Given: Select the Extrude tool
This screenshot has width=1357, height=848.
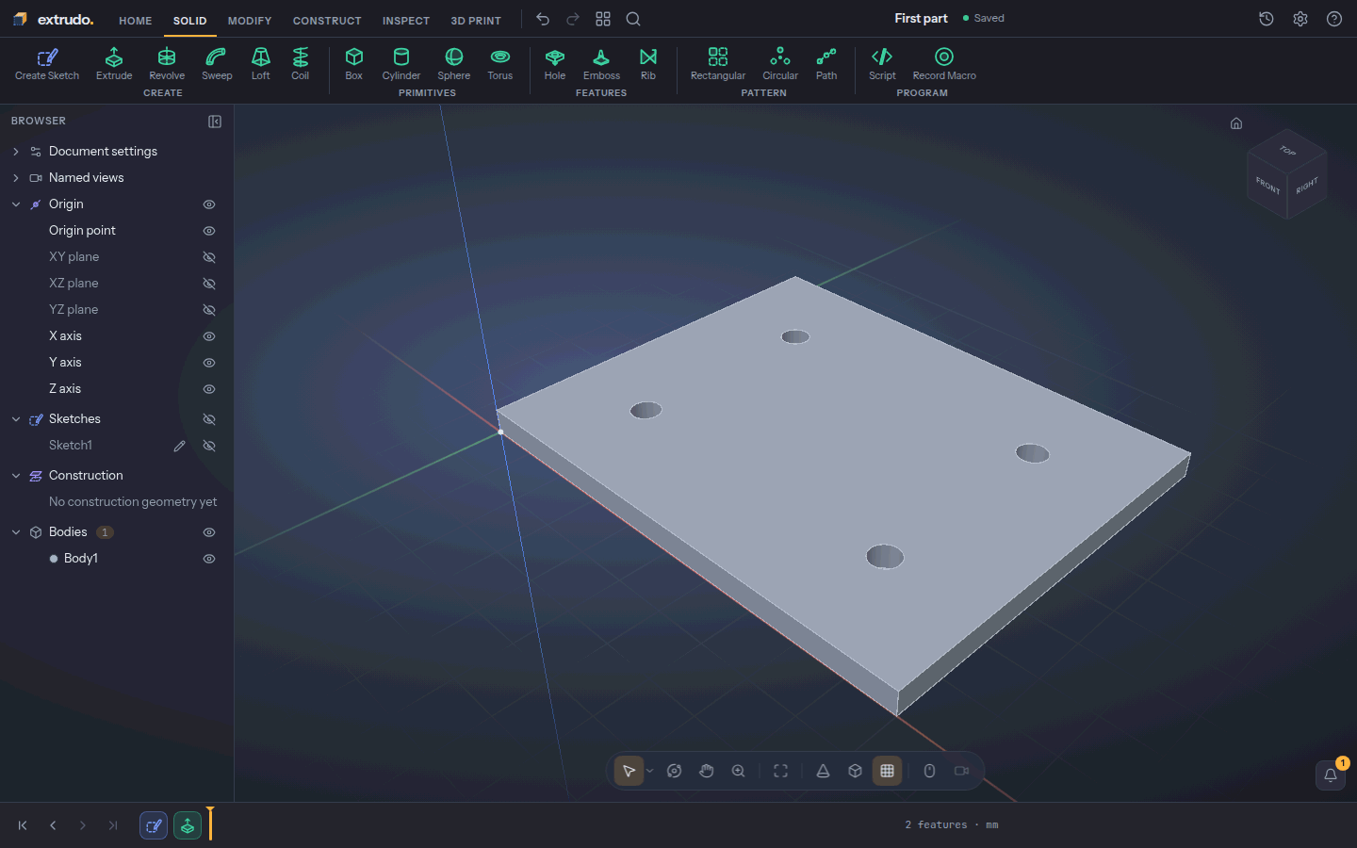Looking at the screenshot, I should click(x=114, y=64).
